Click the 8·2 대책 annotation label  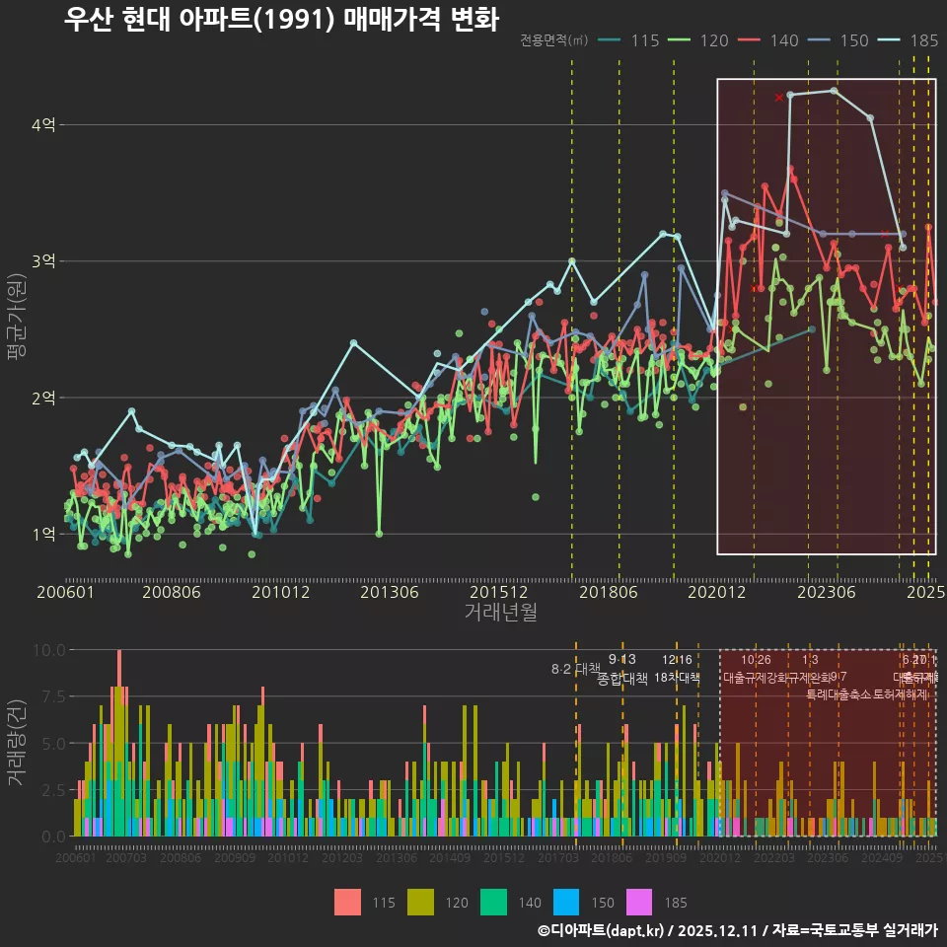tap(575, 669)
